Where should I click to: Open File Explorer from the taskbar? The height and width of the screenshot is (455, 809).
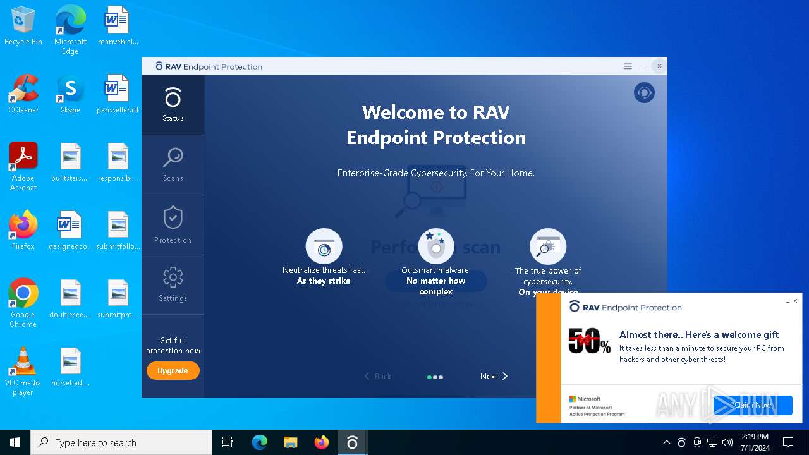[291, 442]
